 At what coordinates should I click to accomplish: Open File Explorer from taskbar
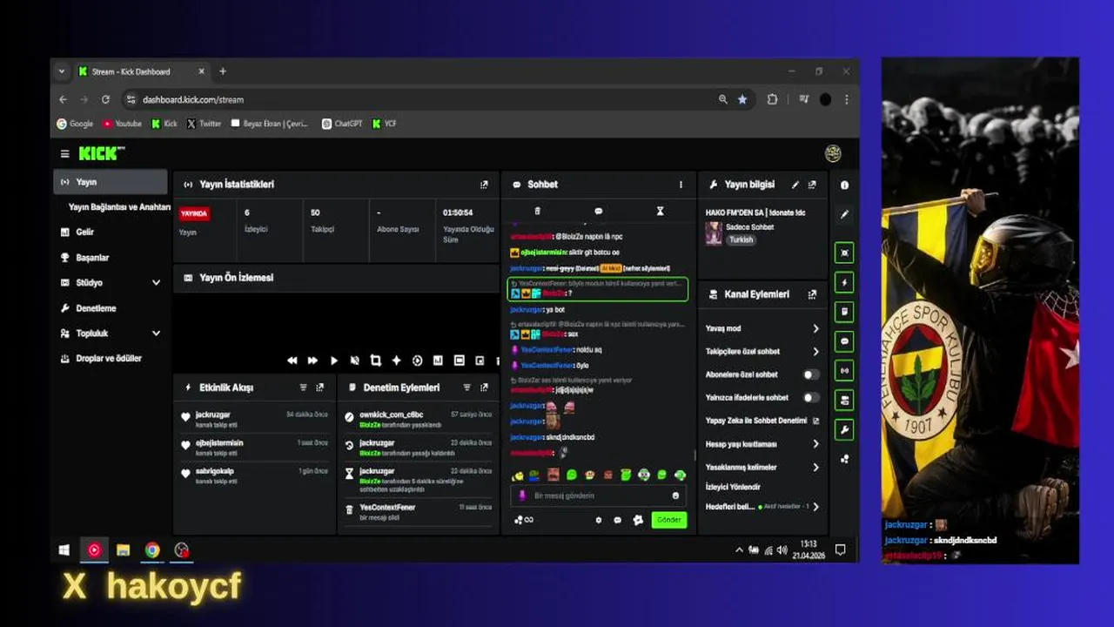(123, 549)
